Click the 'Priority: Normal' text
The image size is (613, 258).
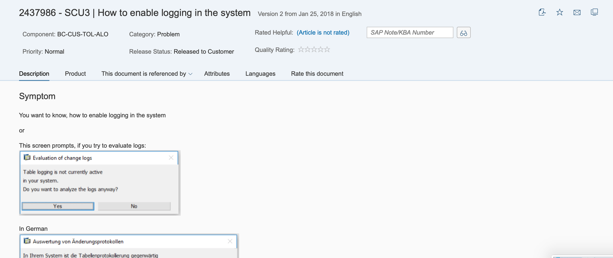(43, 51)
